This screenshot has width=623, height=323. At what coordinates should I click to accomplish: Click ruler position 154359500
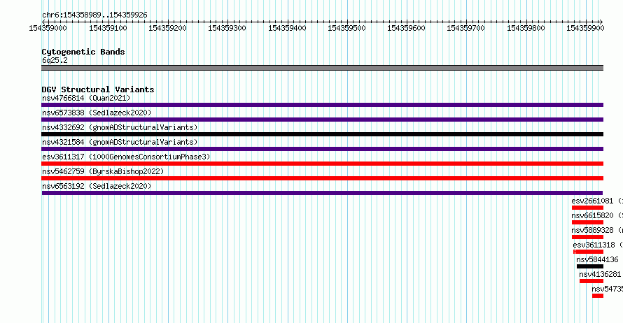coord(346,28)
